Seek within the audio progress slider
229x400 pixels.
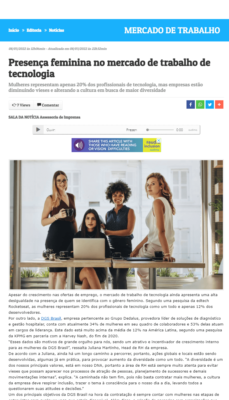[x=160, y=130]
